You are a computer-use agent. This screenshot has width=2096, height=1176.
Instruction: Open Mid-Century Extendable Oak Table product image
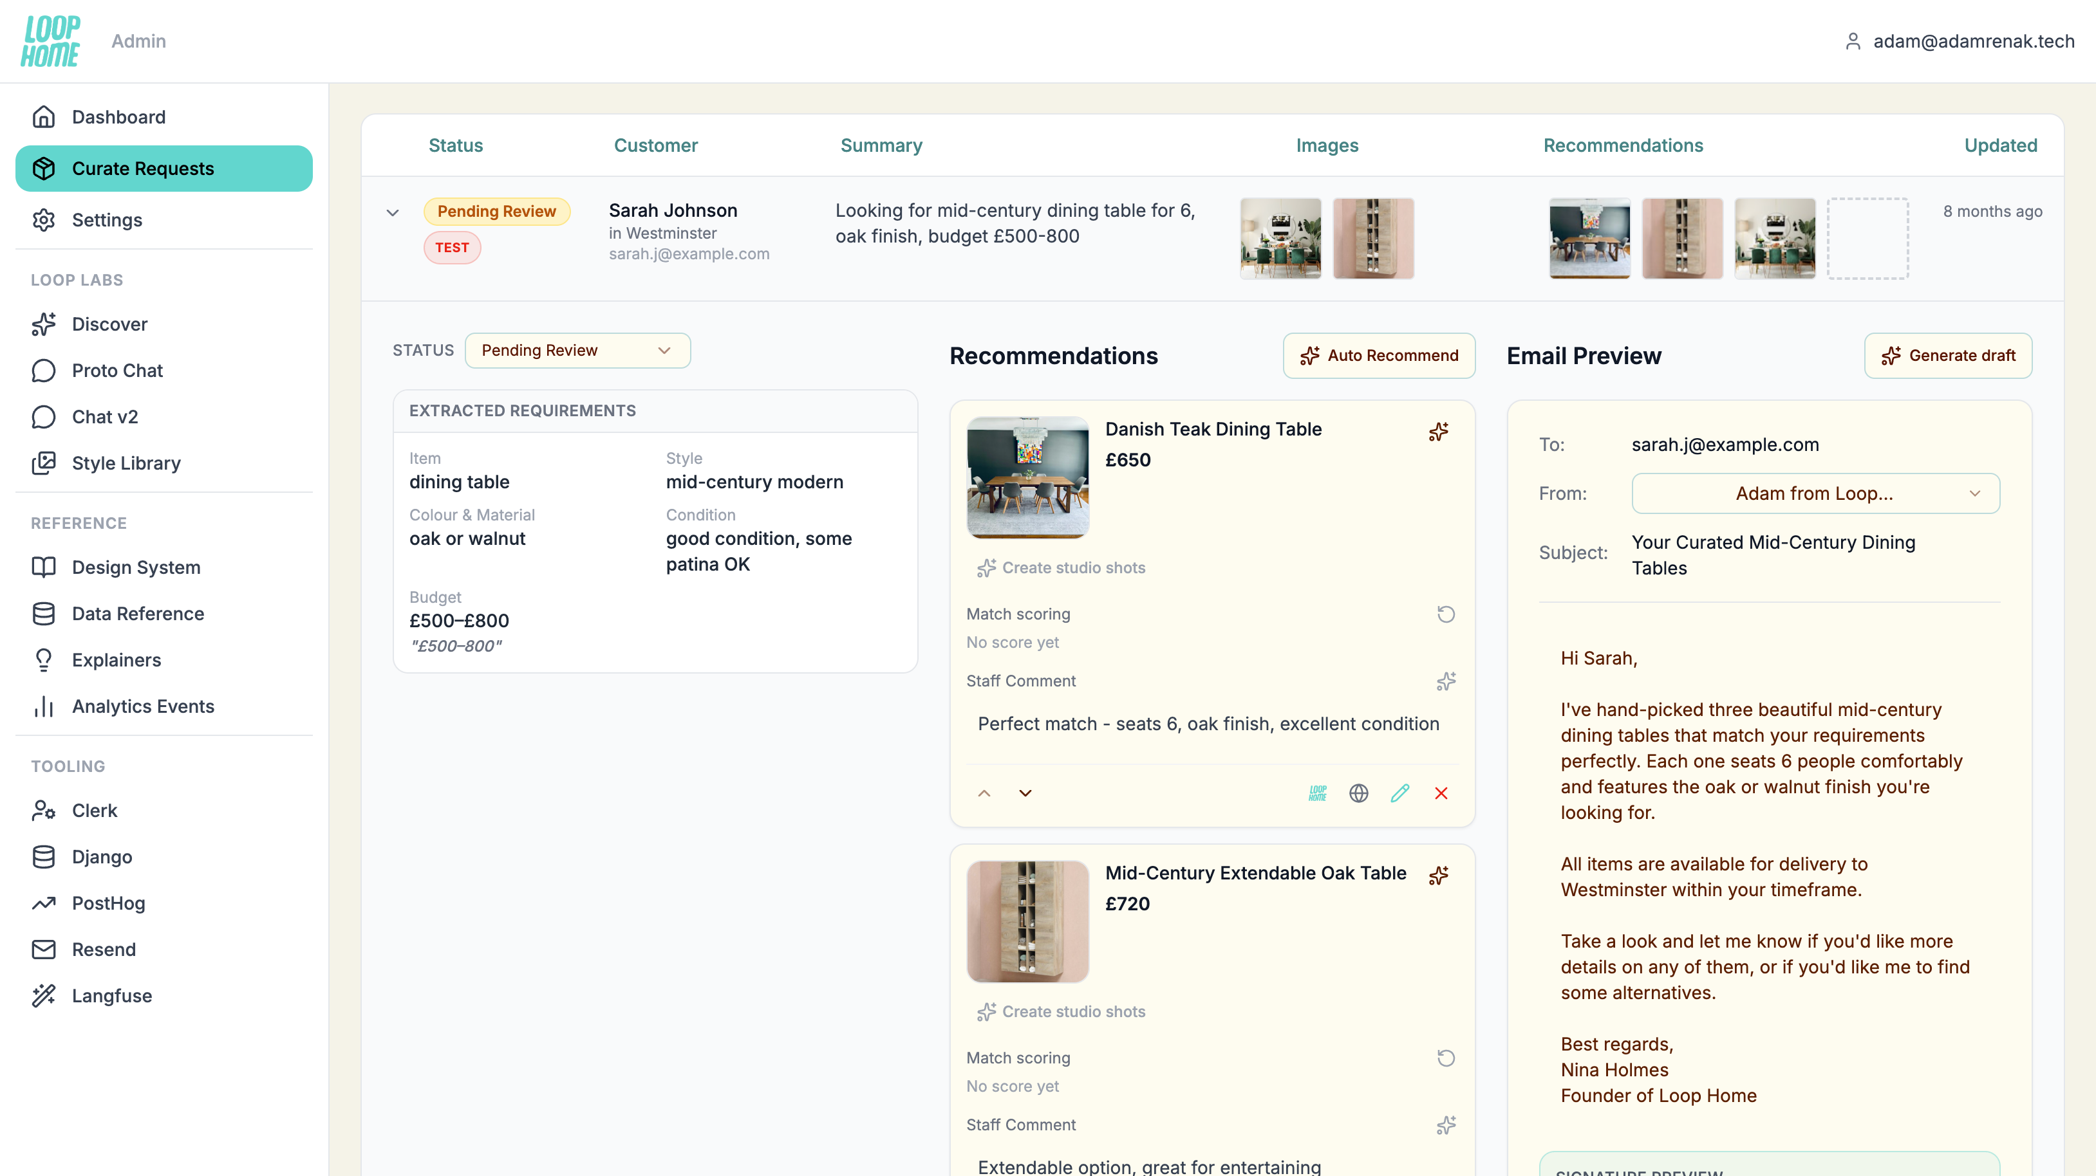pyautogui.click(x=1027, y=921)
